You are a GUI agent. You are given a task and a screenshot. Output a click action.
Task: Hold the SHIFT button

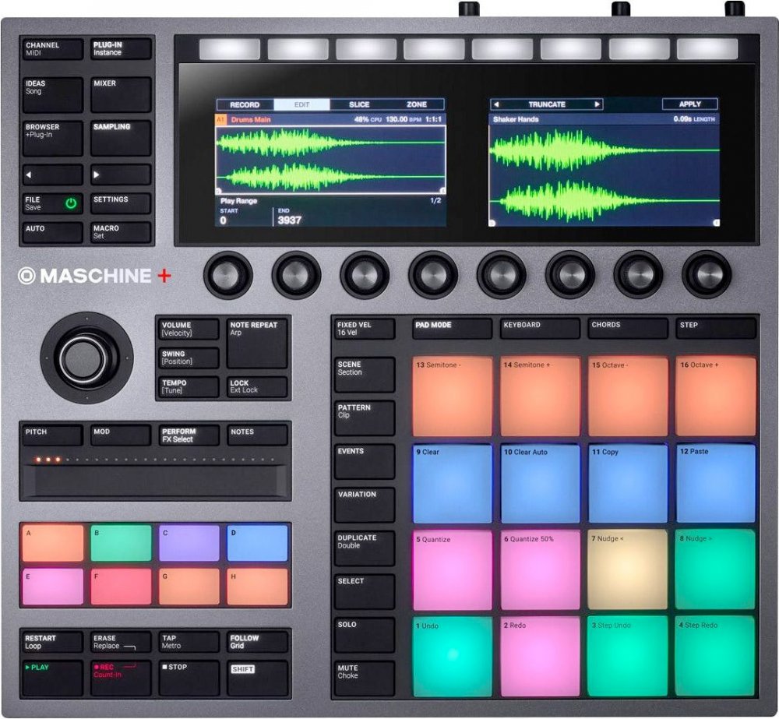pyautogui.click(x=258, y=677)
